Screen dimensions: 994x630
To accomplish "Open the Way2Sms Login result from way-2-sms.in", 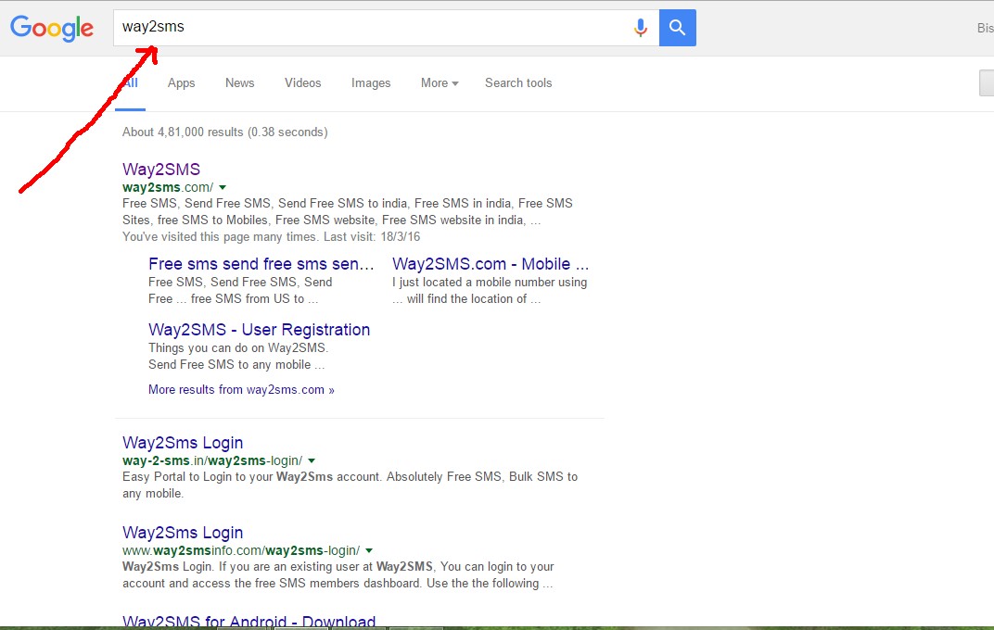I will click(183, 443).
